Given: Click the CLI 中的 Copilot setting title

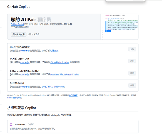Looking at the screenshot, I should coord(17,83).
